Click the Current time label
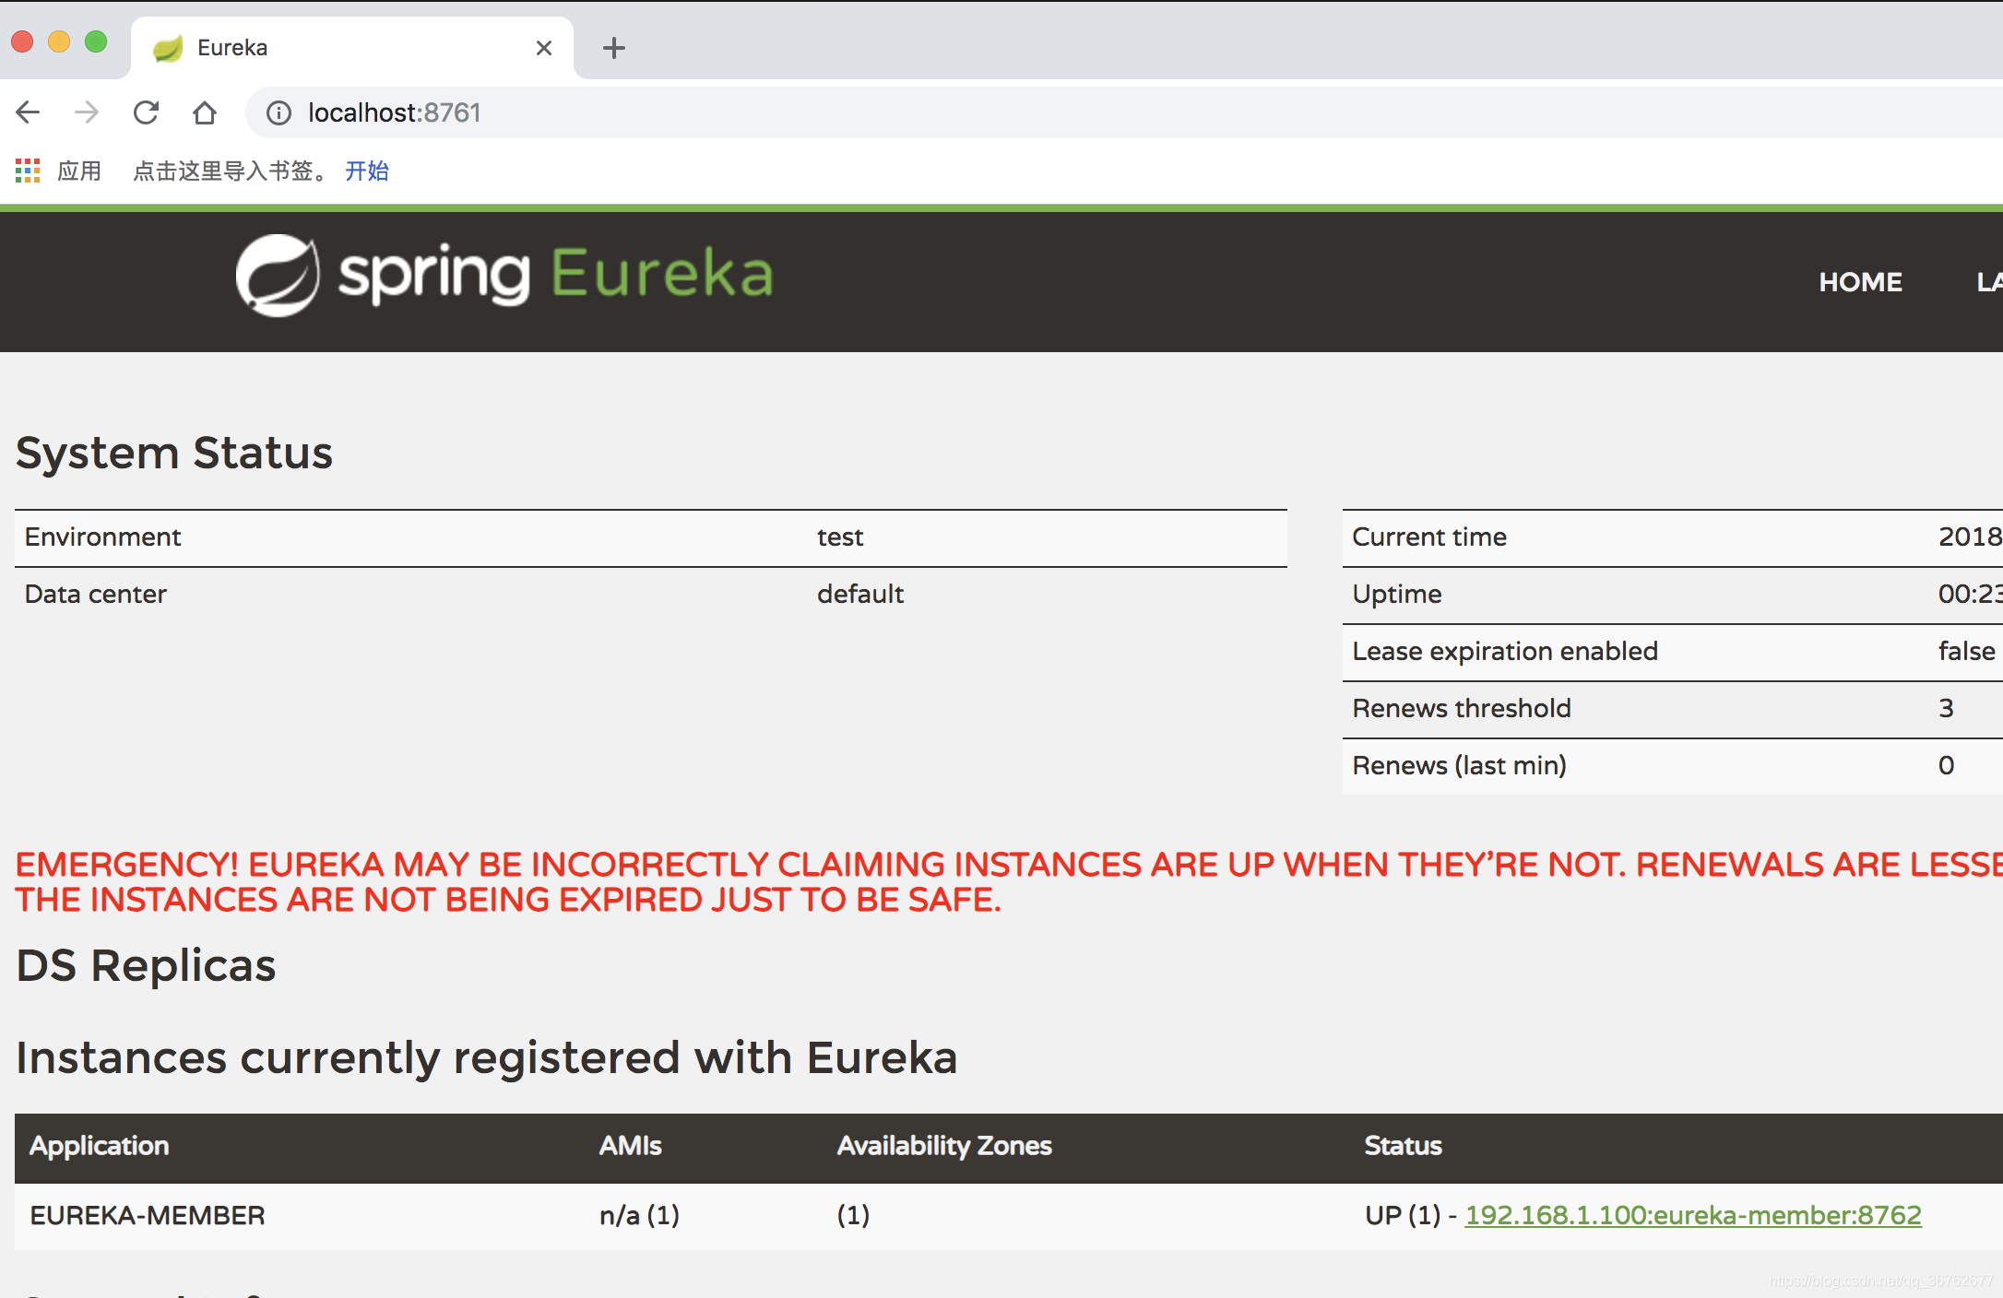This screenshot has width=2003, height=1298. 1429,537
